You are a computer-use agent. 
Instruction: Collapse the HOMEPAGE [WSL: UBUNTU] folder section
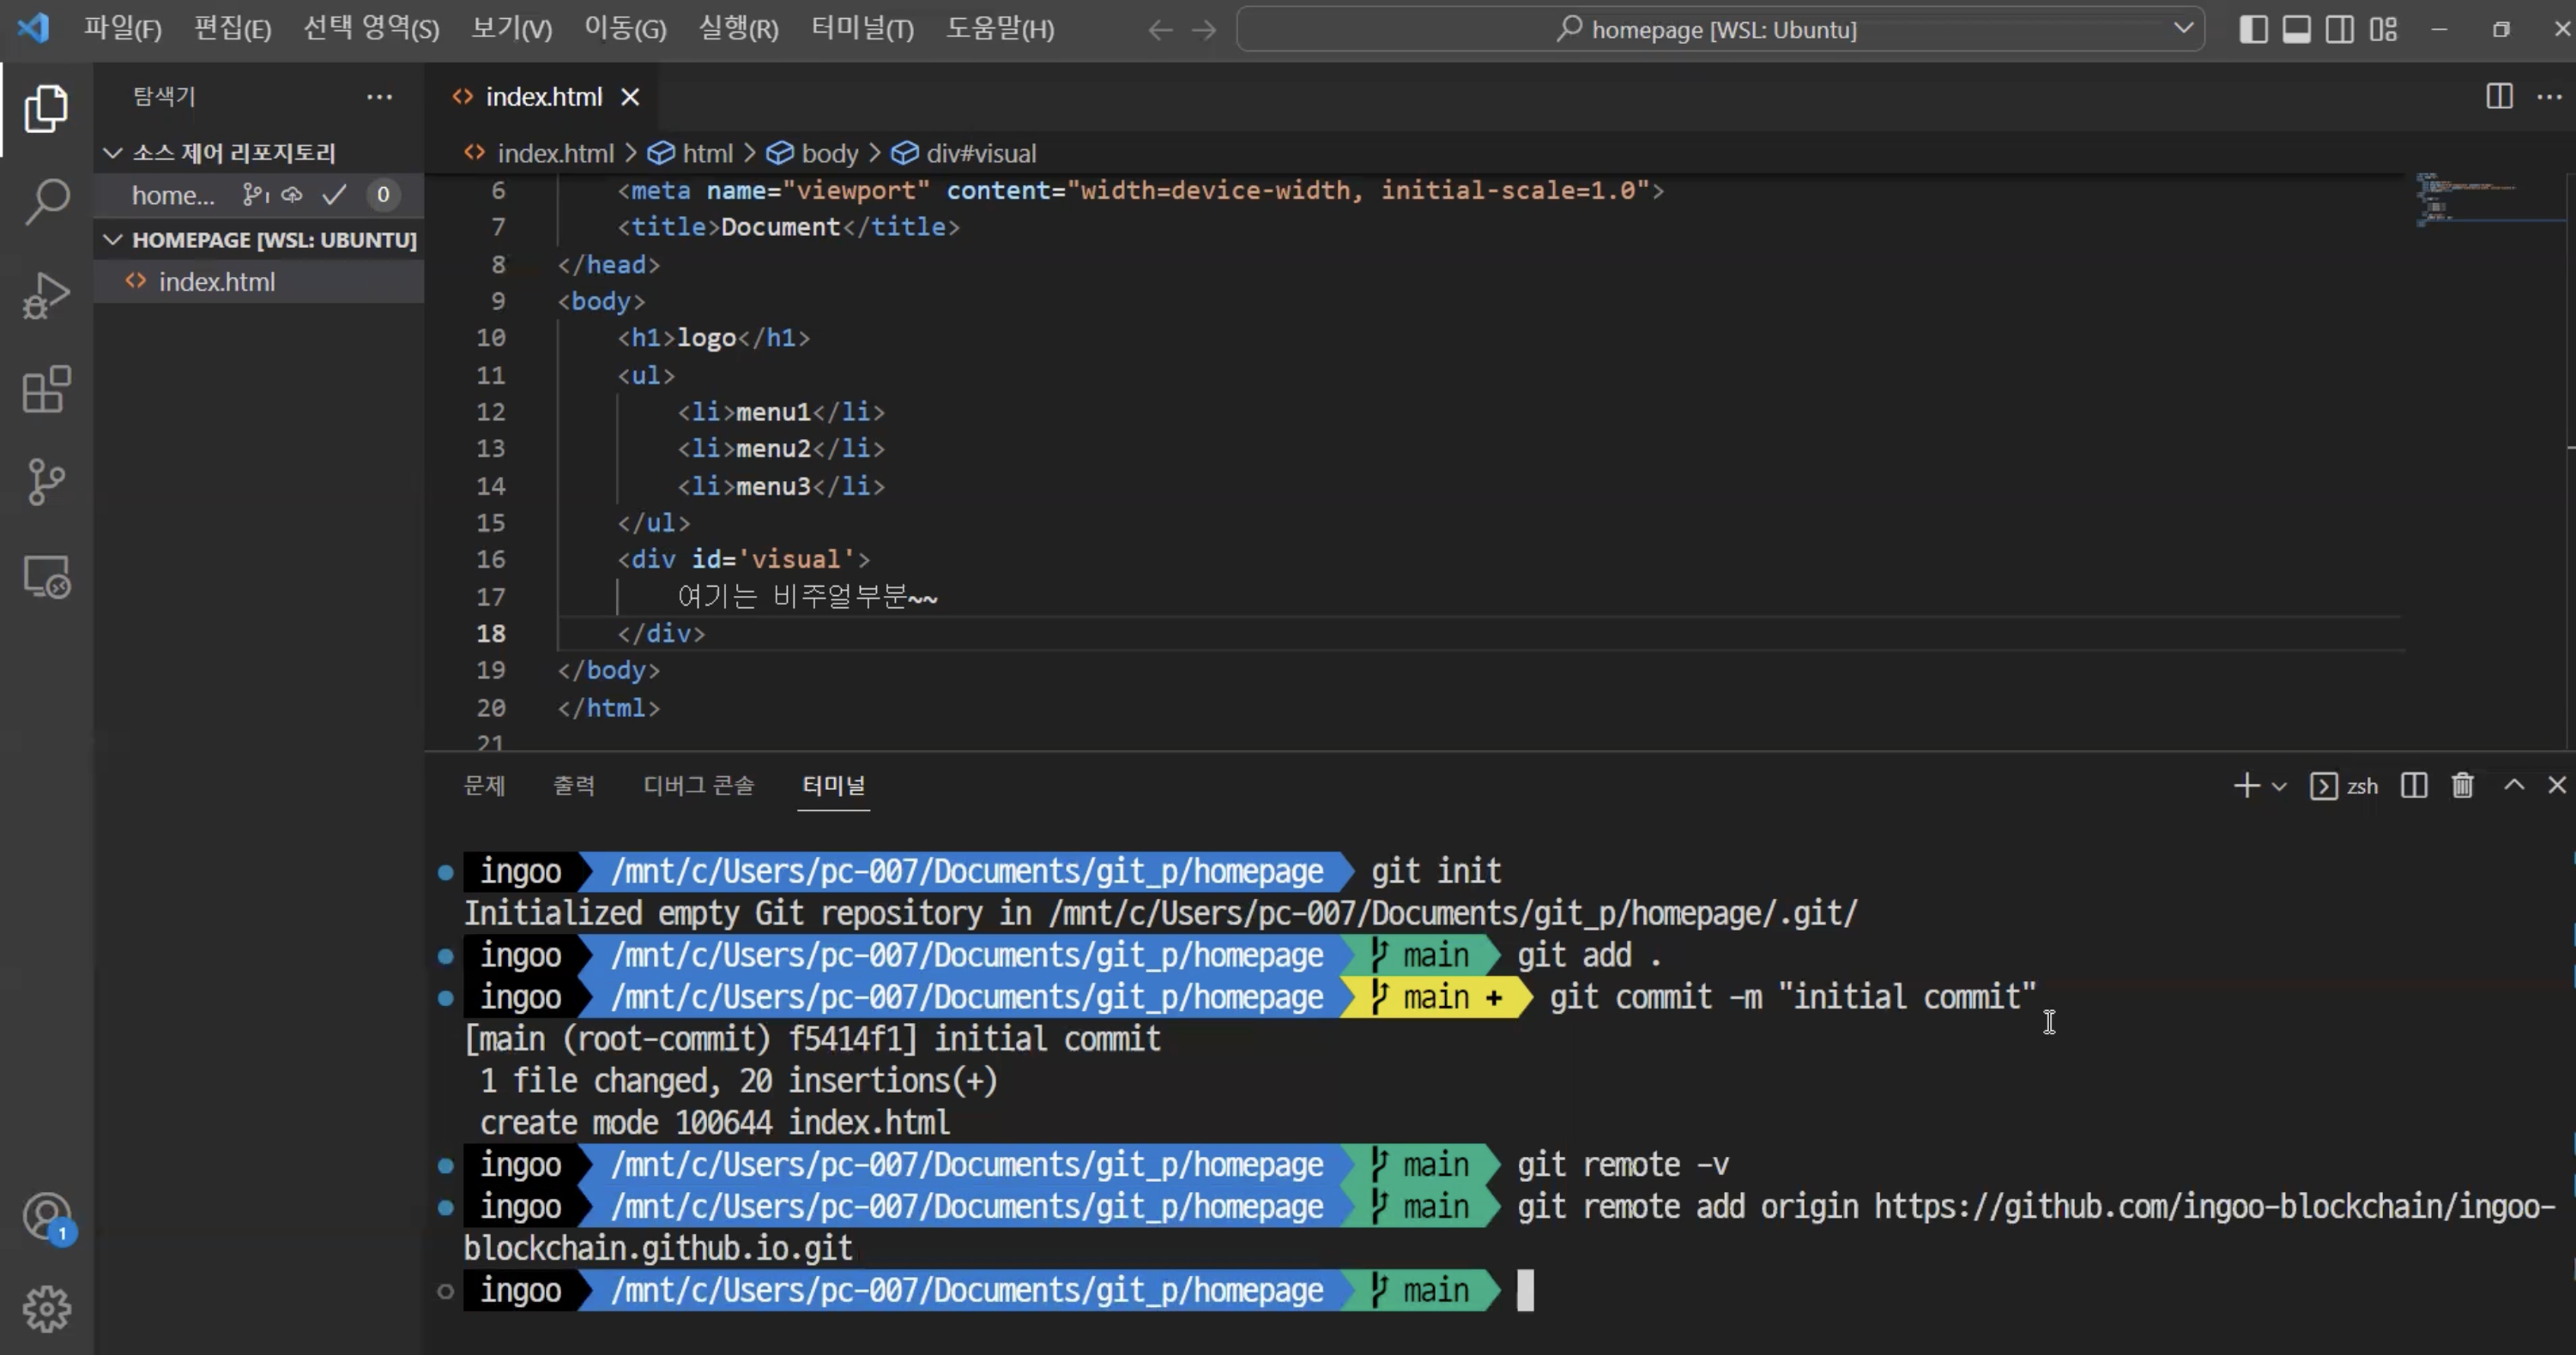click(113, 240)
